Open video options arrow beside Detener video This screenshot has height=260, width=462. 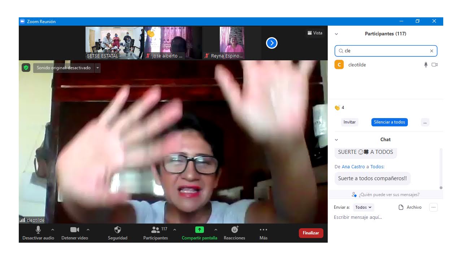[88, 230]
